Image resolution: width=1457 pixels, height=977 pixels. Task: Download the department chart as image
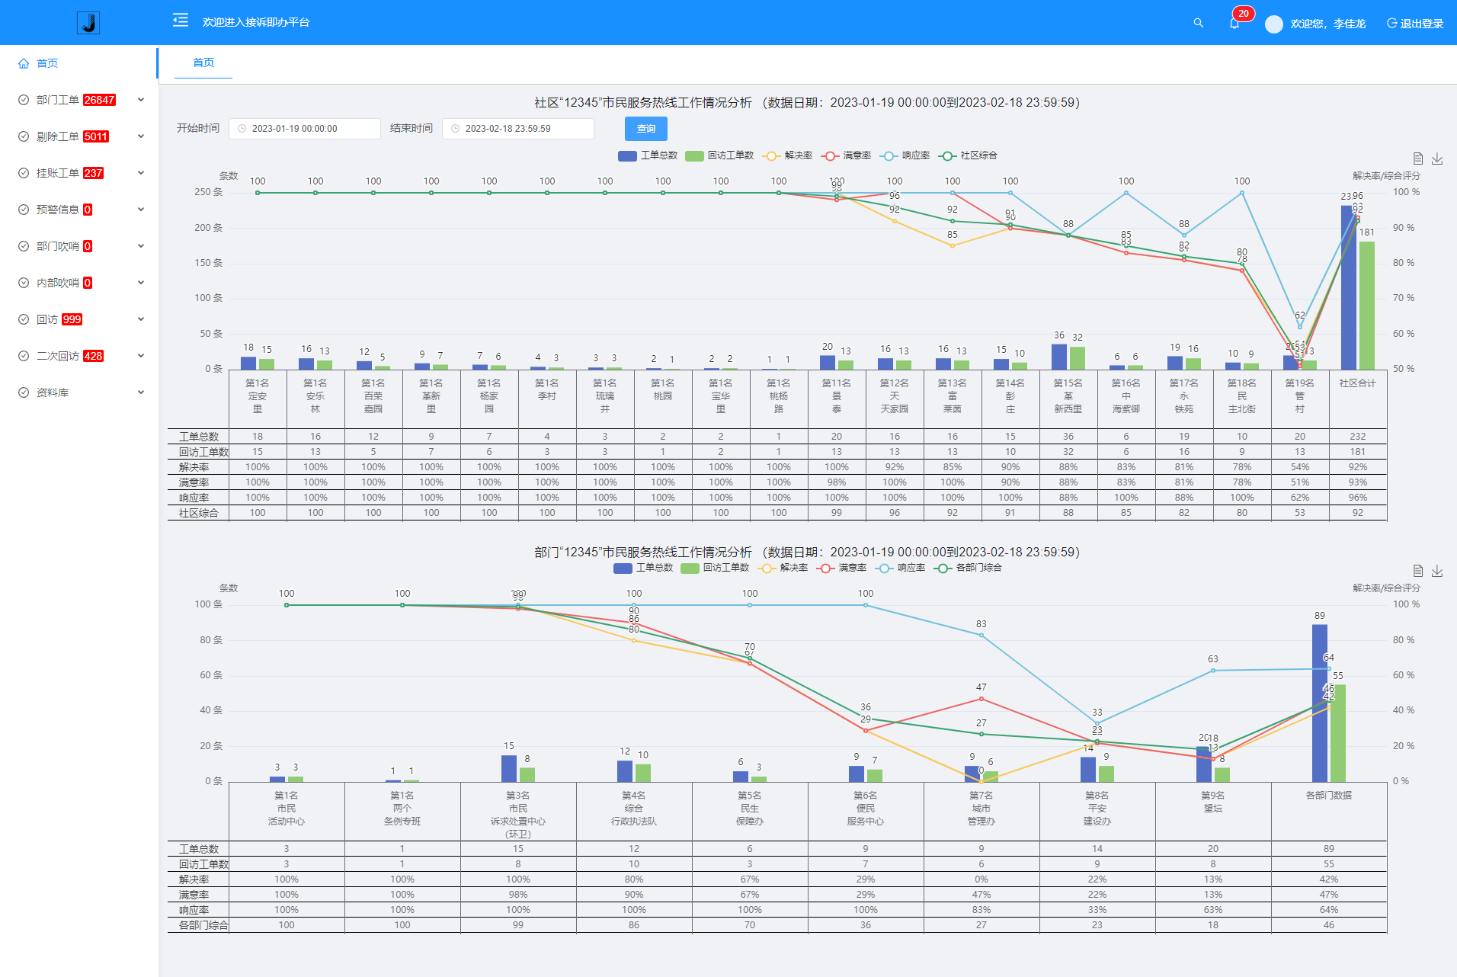click(1437, 571)
